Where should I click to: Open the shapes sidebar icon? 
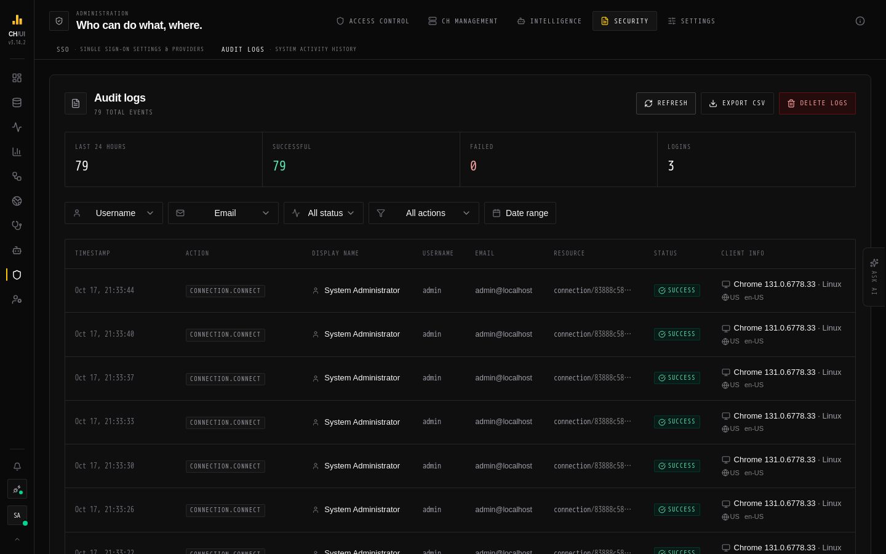pyautogui.click(x=17, y=177)
